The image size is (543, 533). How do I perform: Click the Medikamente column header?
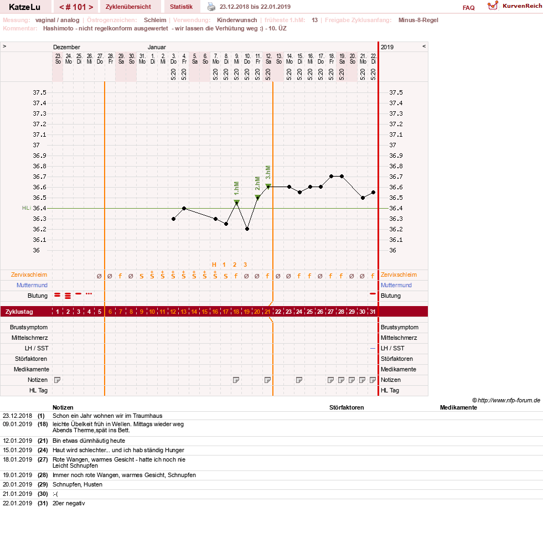pos(458,407)
